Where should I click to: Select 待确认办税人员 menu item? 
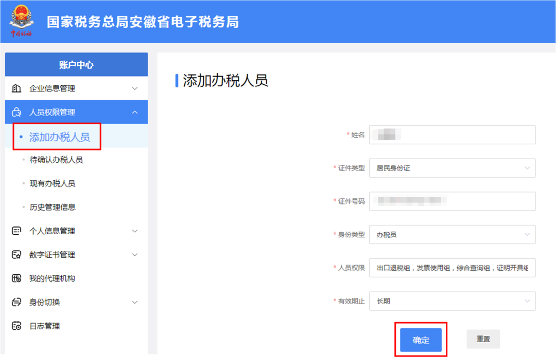point(56,160)
